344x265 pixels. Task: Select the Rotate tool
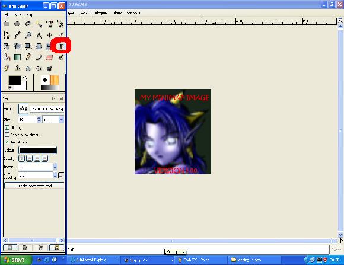point(7,46)
